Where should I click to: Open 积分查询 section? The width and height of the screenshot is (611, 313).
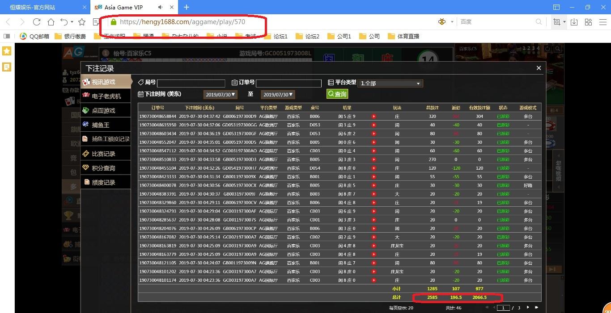tap(106, 168)
